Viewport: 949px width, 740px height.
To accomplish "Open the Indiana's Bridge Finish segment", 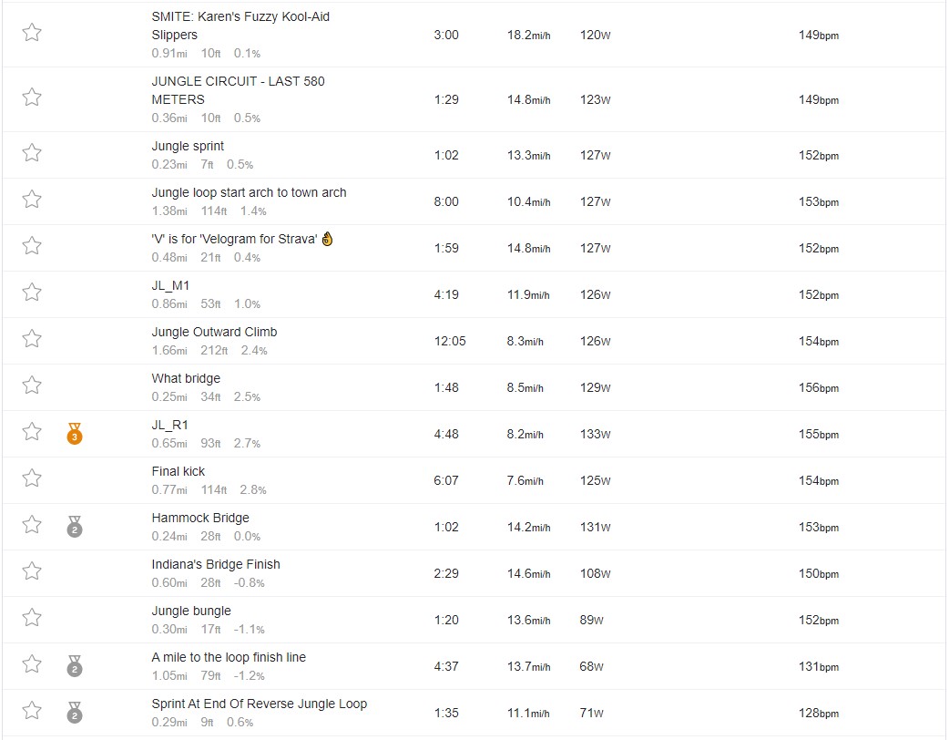I will [x=216, y=564].
